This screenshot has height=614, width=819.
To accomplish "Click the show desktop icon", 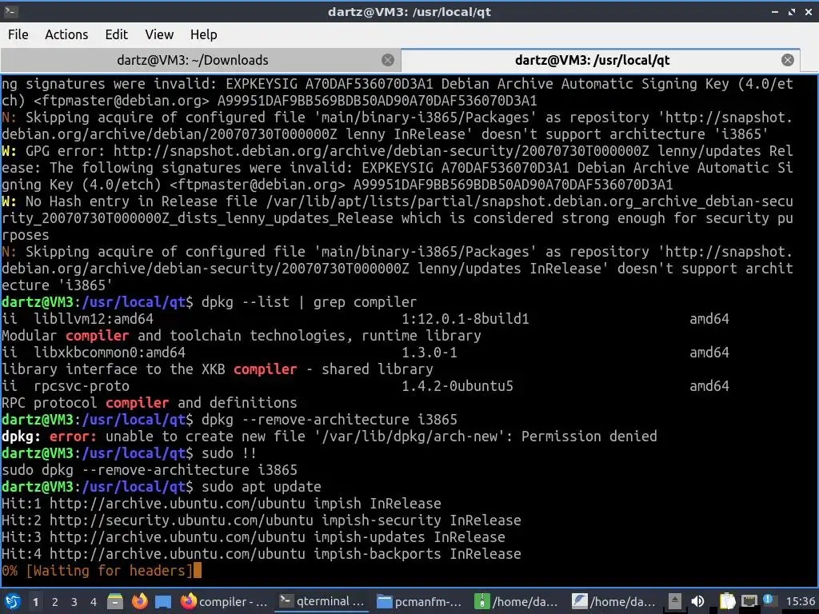I will [x=163, y=601].
